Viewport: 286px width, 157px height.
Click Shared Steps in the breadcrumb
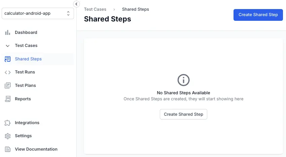coord(135,9)
